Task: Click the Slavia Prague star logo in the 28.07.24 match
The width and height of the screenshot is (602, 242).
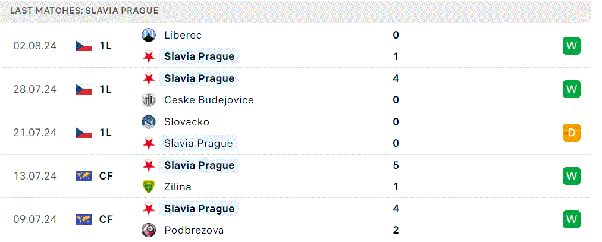Action: [148, 78]
